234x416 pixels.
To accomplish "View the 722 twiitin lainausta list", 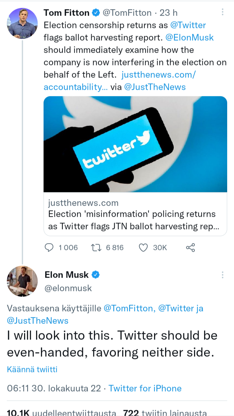I will coord(165,413).
